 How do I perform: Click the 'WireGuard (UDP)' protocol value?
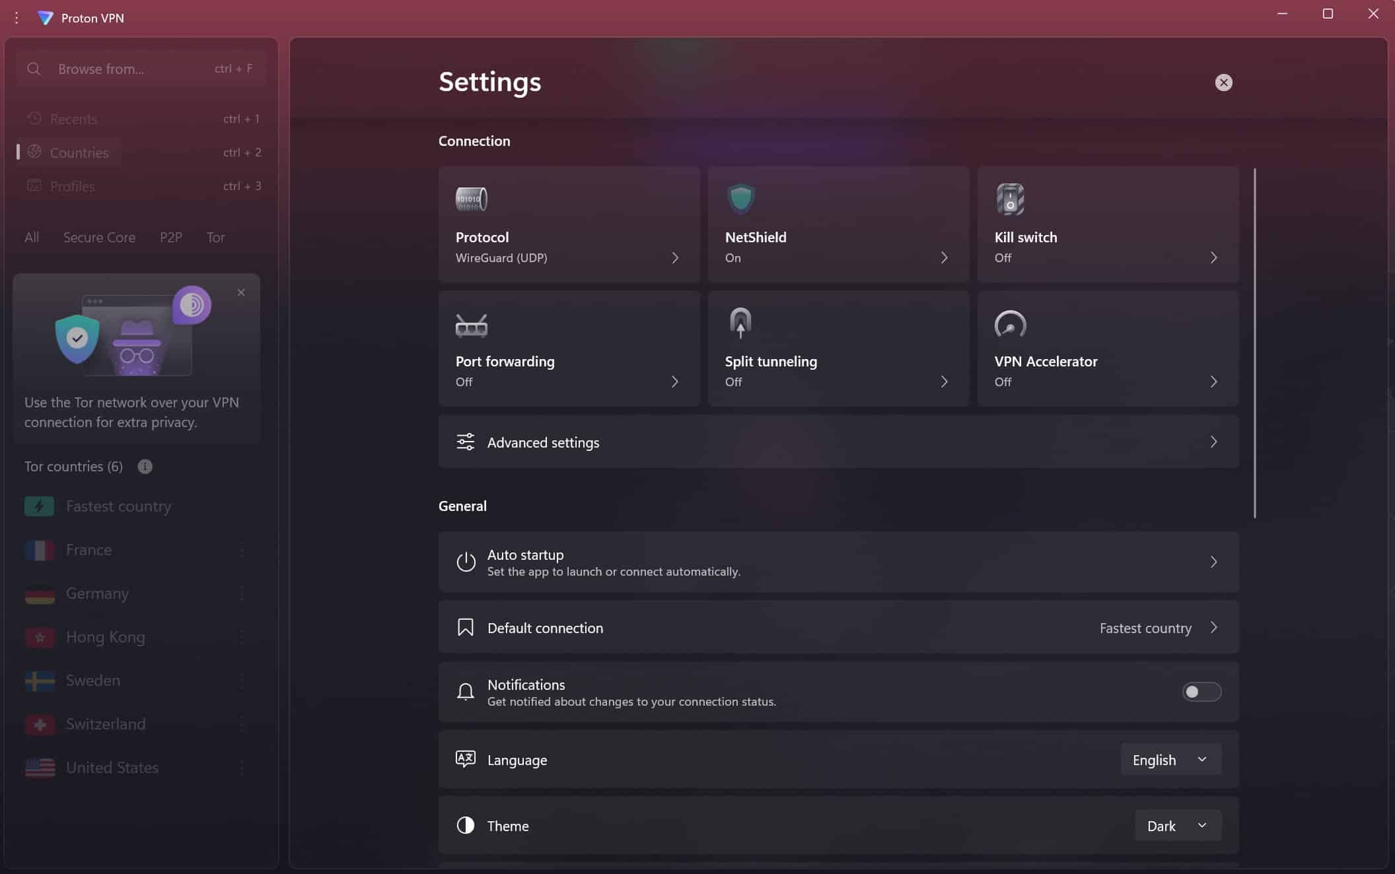point(501,257)
